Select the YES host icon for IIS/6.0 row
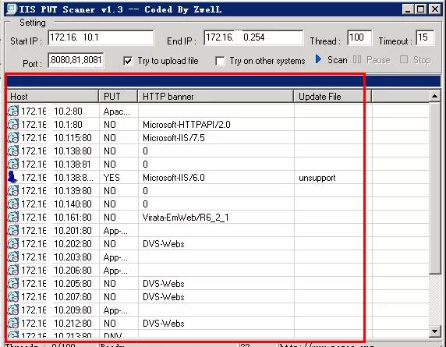Viewport: 446px width, 347px height. [x=12, y=177]
